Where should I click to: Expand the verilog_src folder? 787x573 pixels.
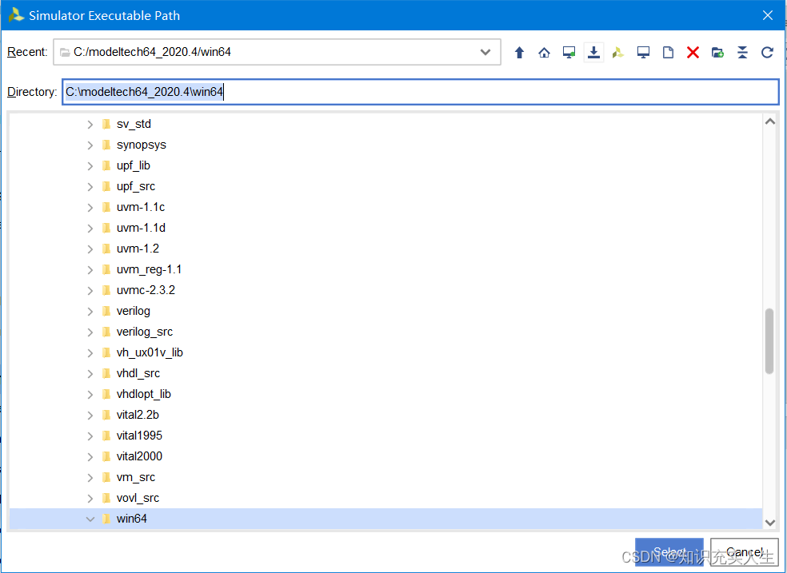tap(90, 332)
